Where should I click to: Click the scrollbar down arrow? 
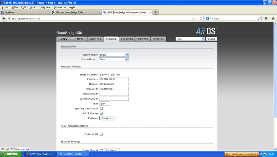click(275, 149)
